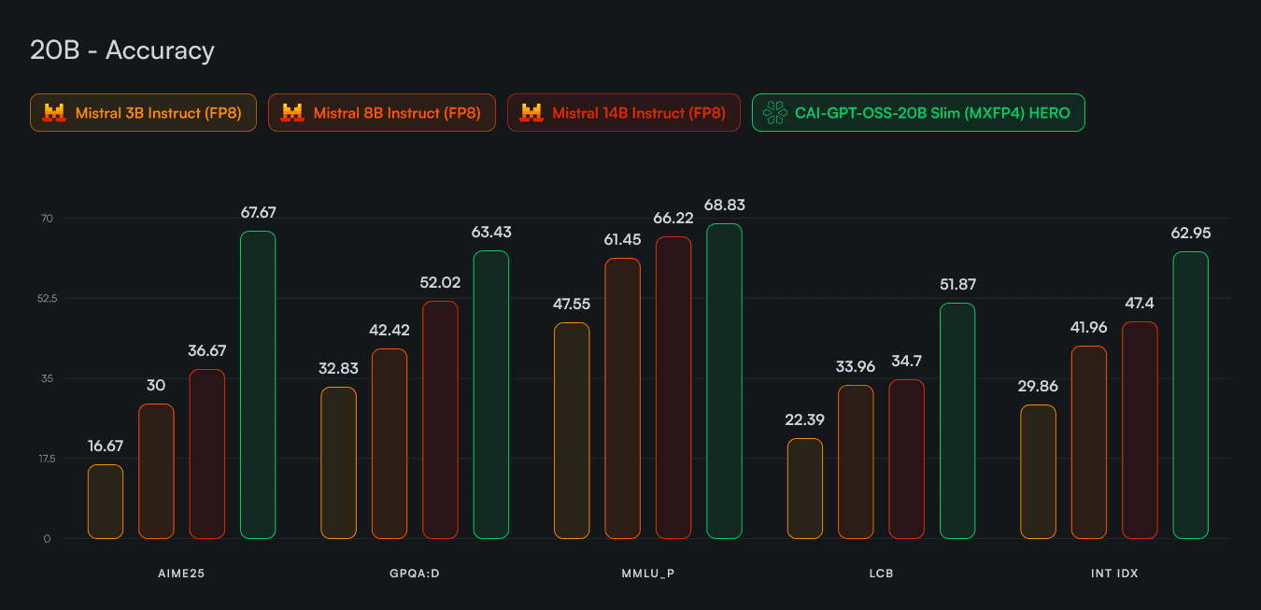This screenshot has height=610, width=1261.
Task: Click the green CAI-GPT-OSS-20B legend icon
Action: tap(775, 113)
